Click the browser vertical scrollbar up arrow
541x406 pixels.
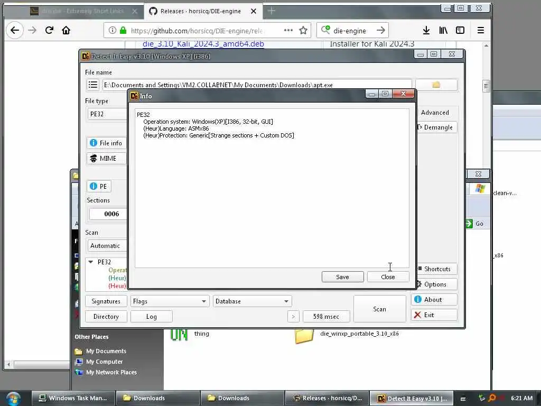pyautogui.click(x=486, y=45)
